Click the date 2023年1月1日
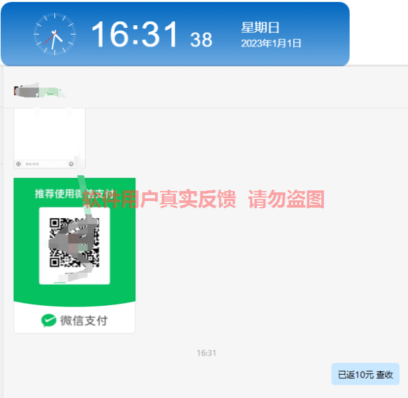Viewport: 408px width, 398px height. click(271, 43)
